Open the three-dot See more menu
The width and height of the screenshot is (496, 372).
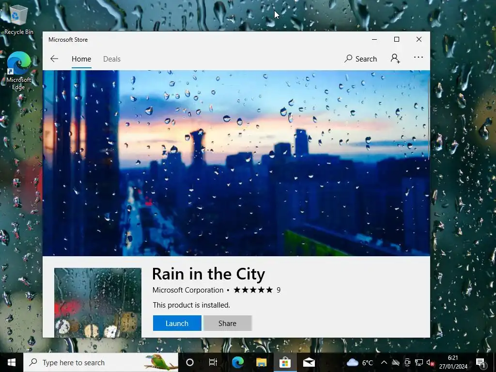pos(418,57)
